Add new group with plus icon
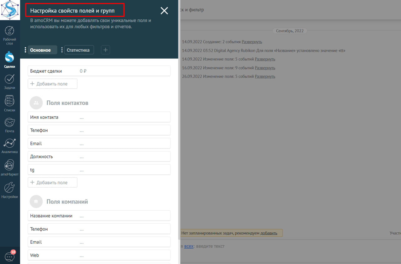This screenshot has height=264, width=401. tap(106, 50)
